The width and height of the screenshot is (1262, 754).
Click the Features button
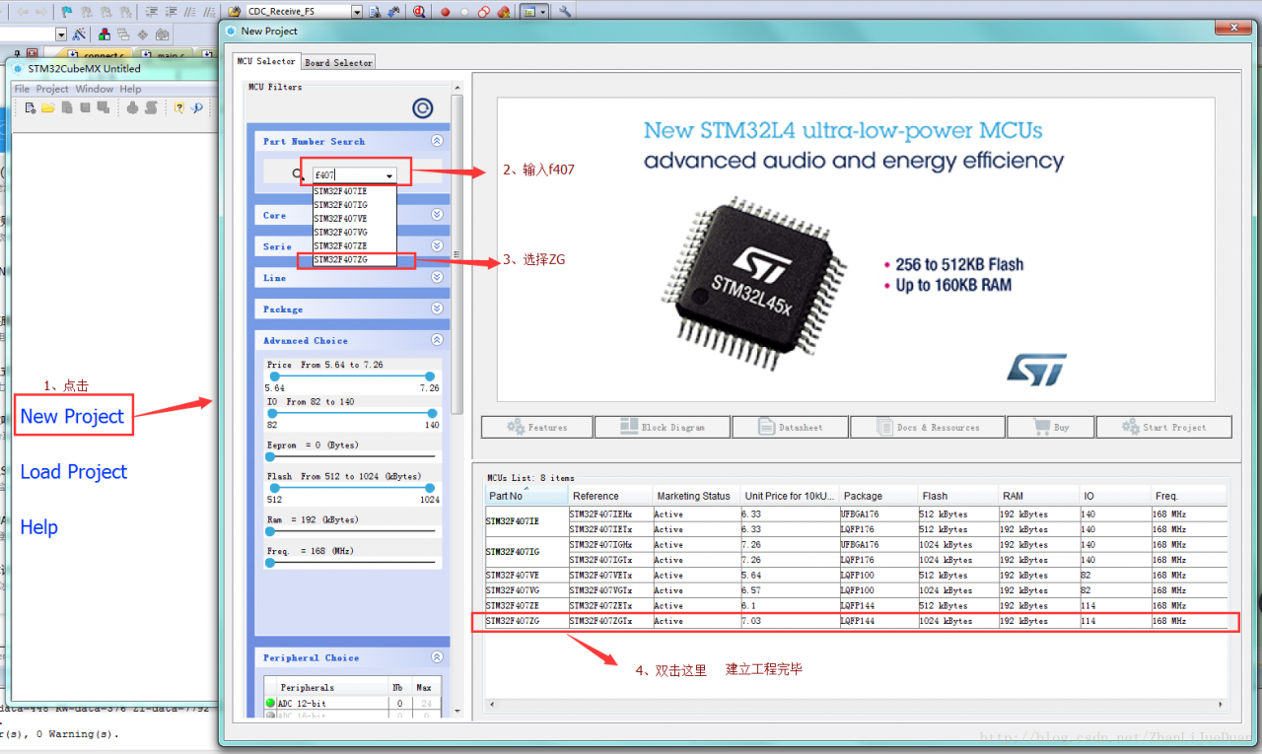tap(537, 427)
